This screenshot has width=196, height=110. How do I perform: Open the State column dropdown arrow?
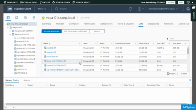point(96,43)
